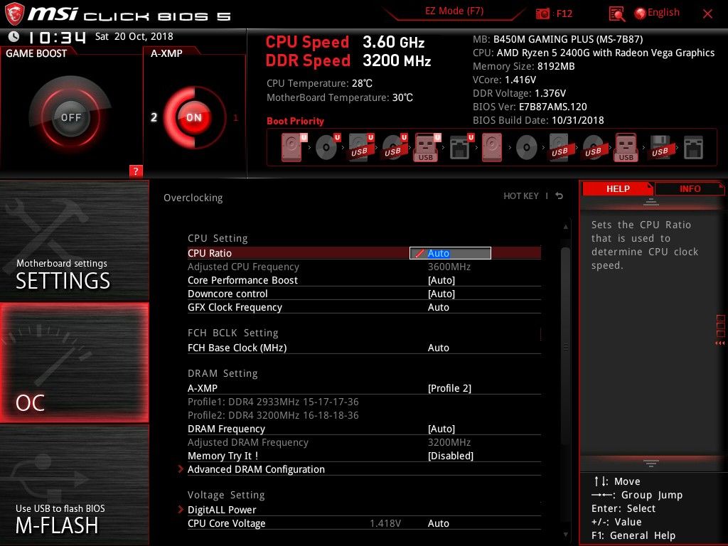Click the back arrow next to HOT KEY
Image resolution: width=728 pixels, height=546 pixels.
[560, 196]
